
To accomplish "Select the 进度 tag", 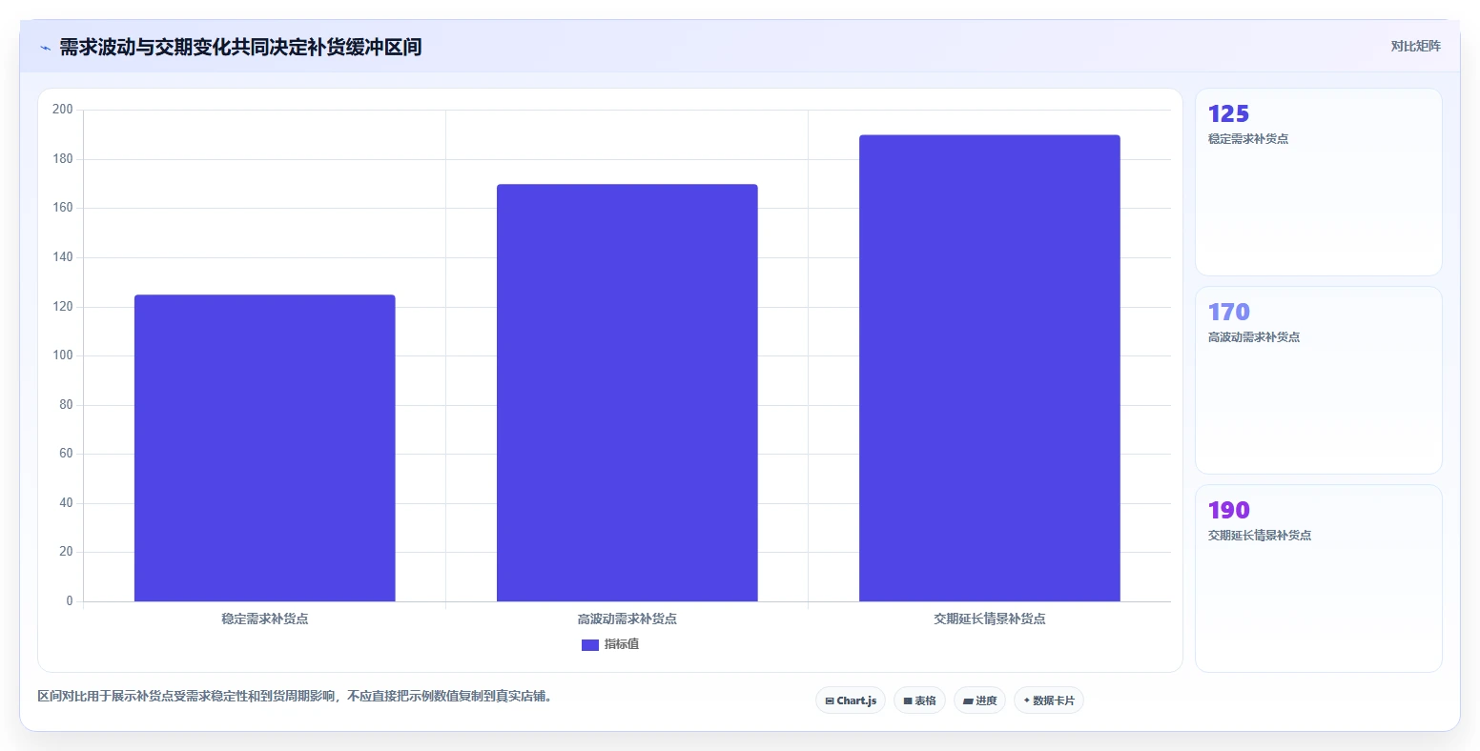I will [979, 700].
